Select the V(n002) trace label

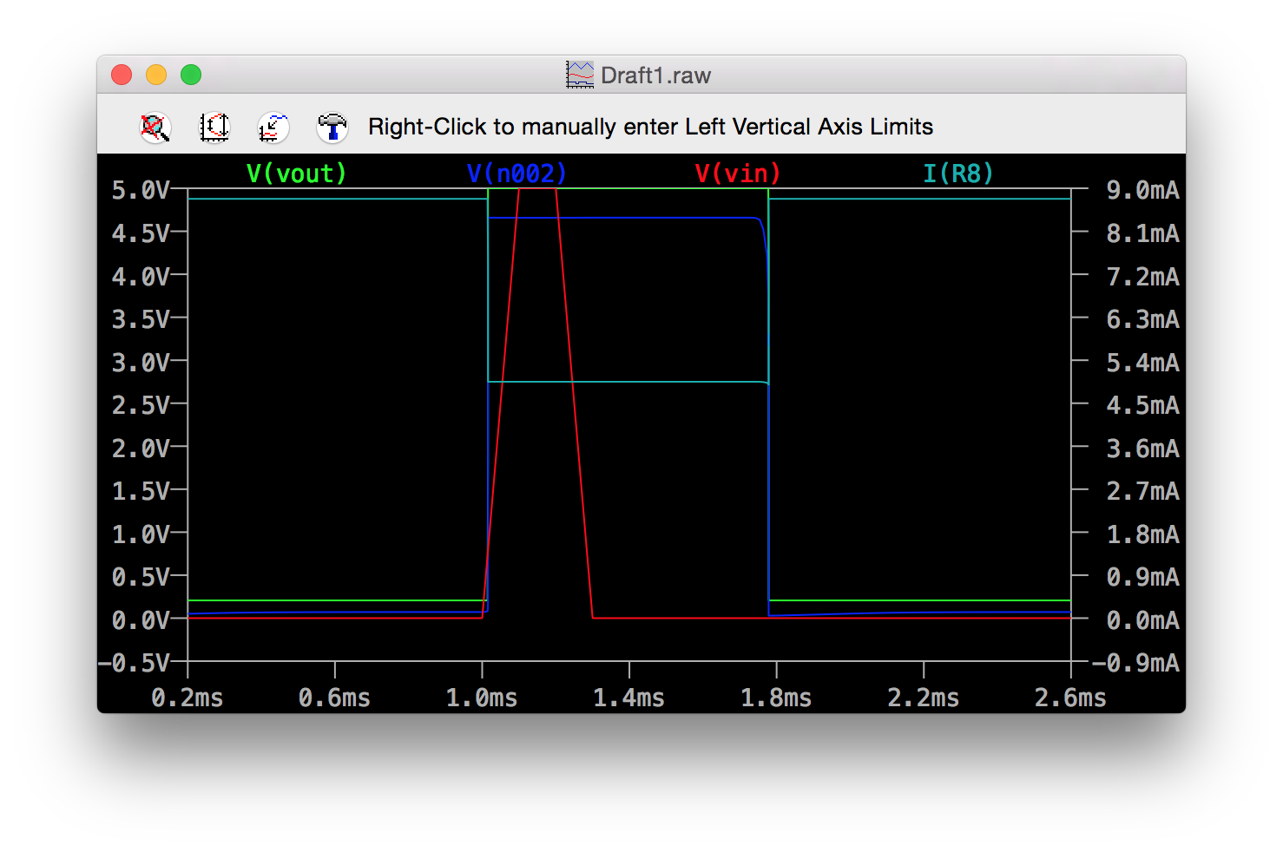516,174
